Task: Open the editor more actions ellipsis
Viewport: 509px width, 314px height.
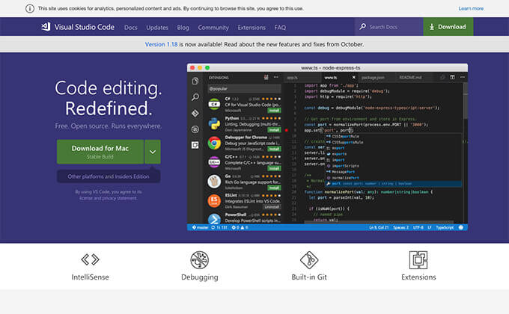Action: point(463,77)
